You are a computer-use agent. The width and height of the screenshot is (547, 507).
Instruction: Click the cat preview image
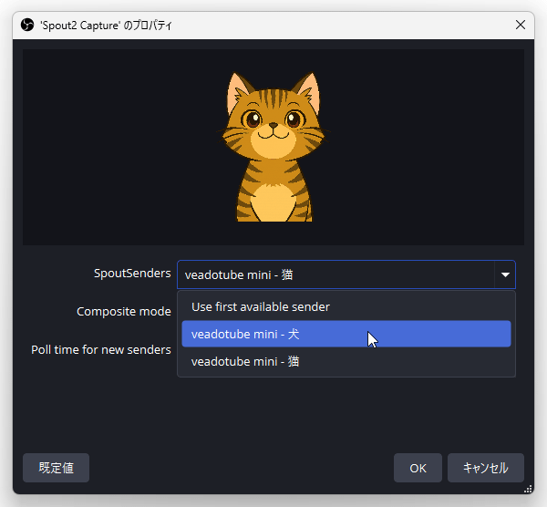[x=273, y=147]
